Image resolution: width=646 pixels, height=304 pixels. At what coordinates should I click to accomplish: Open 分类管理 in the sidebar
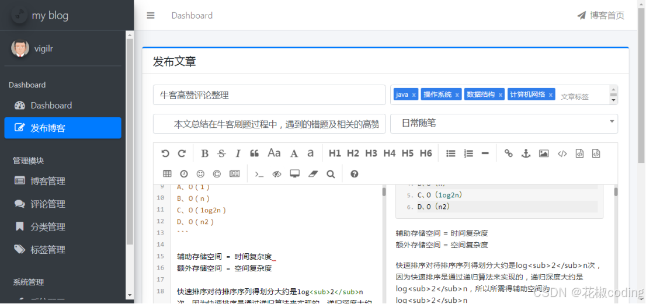[62, 226]
